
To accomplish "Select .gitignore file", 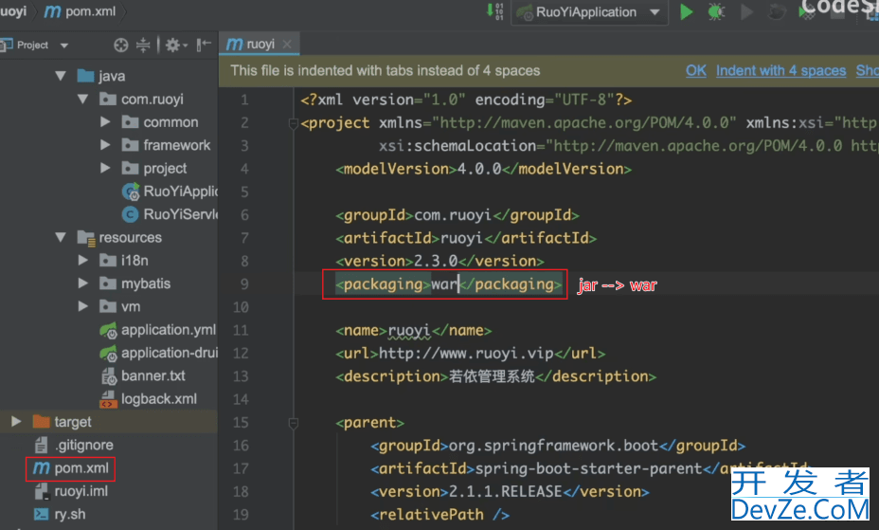I will click(x=74, y=445).
